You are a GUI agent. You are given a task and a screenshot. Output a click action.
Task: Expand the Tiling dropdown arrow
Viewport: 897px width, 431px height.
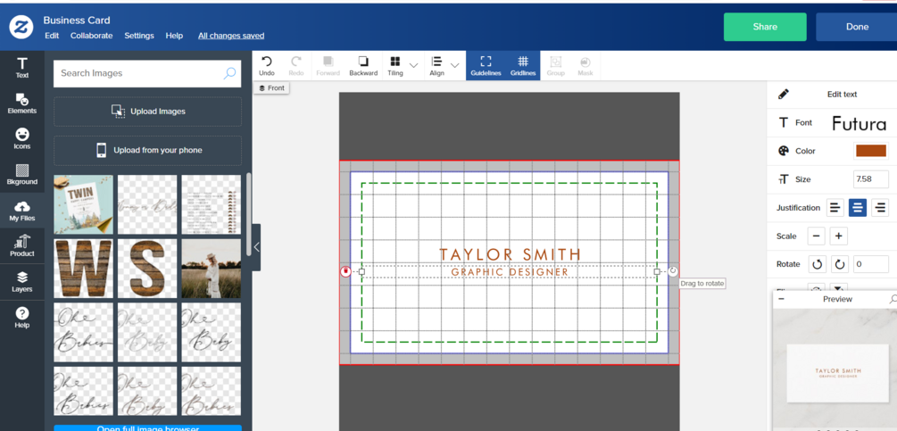(413, 65)
